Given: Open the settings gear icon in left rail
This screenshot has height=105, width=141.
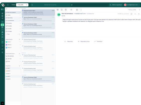Looking at the screenshot, I should pyautogui.click(x=2, y=52).
